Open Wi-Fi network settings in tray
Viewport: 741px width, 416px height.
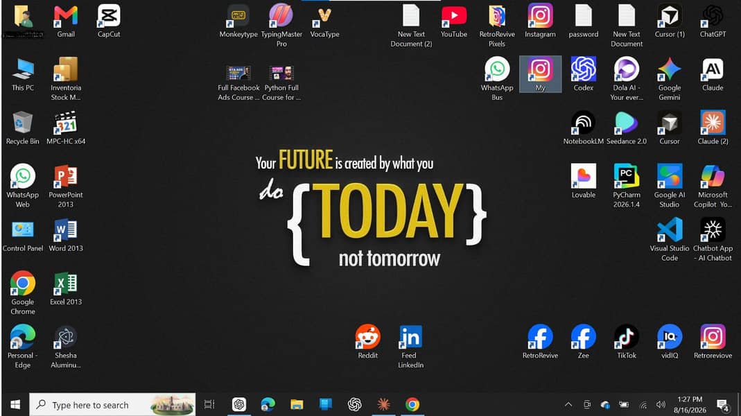tap(643, 405)
